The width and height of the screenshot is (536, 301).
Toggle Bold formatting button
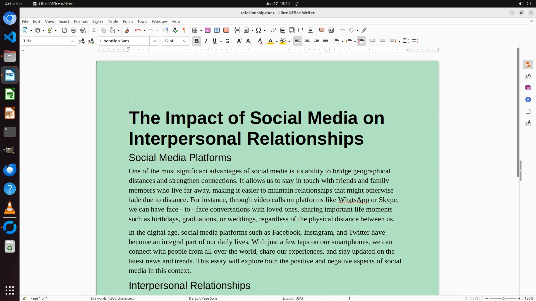click(197, 41)
